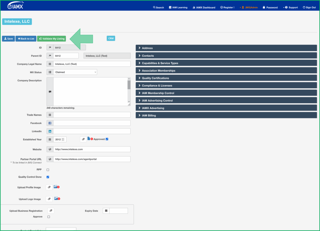The image size is (320, 231).
Task: Expand the IAM Membership Control section
Action: click(x=226, y=93)
